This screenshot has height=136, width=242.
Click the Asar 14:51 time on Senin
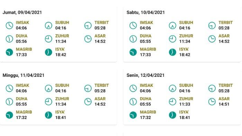[224, 104]
